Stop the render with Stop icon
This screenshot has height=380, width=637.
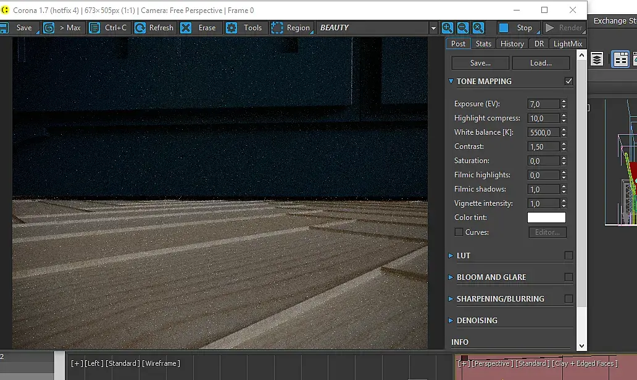point(503,28)
